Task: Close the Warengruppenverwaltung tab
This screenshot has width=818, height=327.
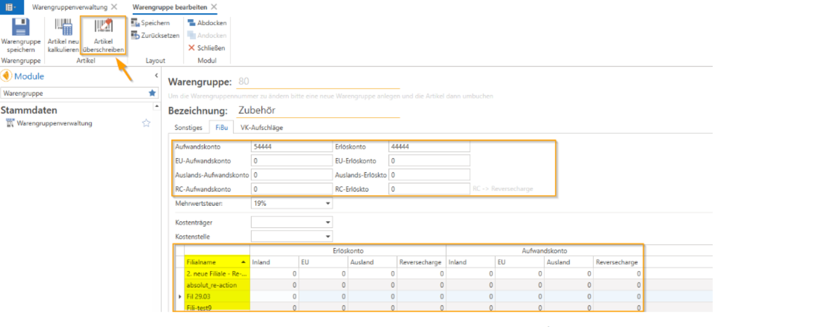Action: coord(114,7)
